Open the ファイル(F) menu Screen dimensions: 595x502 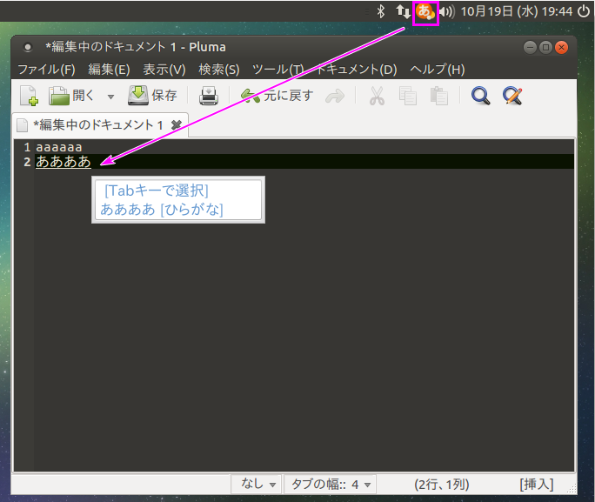tap(47, 70)
